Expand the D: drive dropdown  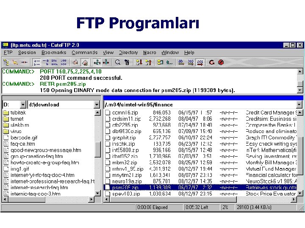(23, 105)
